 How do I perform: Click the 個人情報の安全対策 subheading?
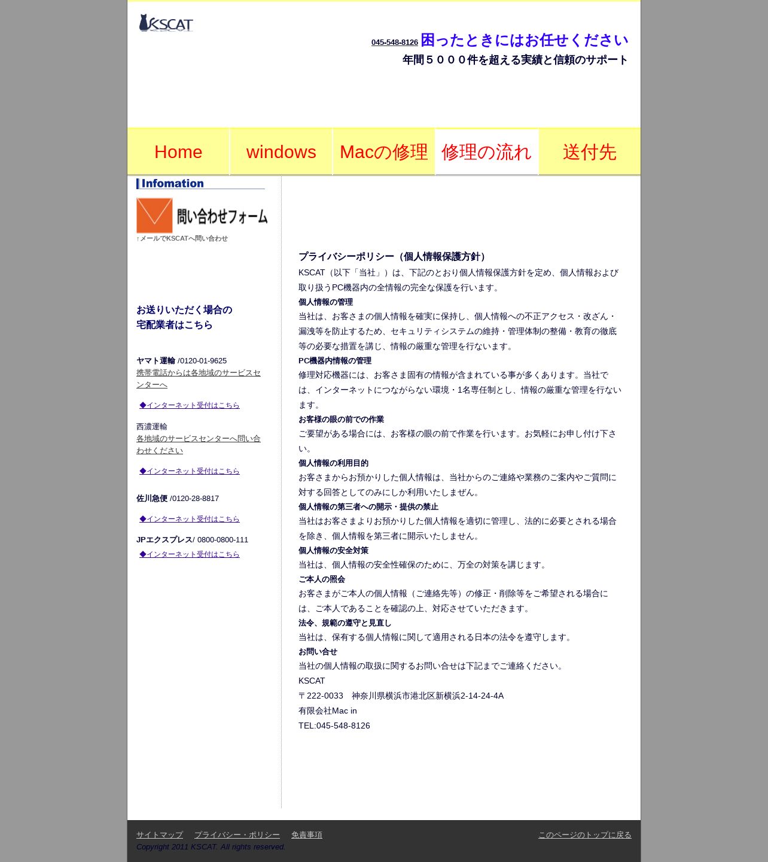pyautogui.click(x=333, y=551)
